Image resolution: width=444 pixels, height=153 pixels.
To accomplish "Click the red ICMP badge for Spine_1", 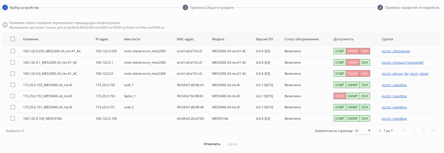I will [x=340, y=96].
